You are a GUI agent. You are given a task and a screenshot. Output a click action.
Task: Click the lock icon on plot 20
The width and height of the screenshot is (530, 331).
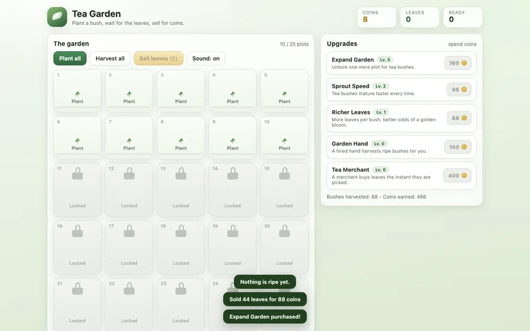pyautogui.click(x=284, y=231)
